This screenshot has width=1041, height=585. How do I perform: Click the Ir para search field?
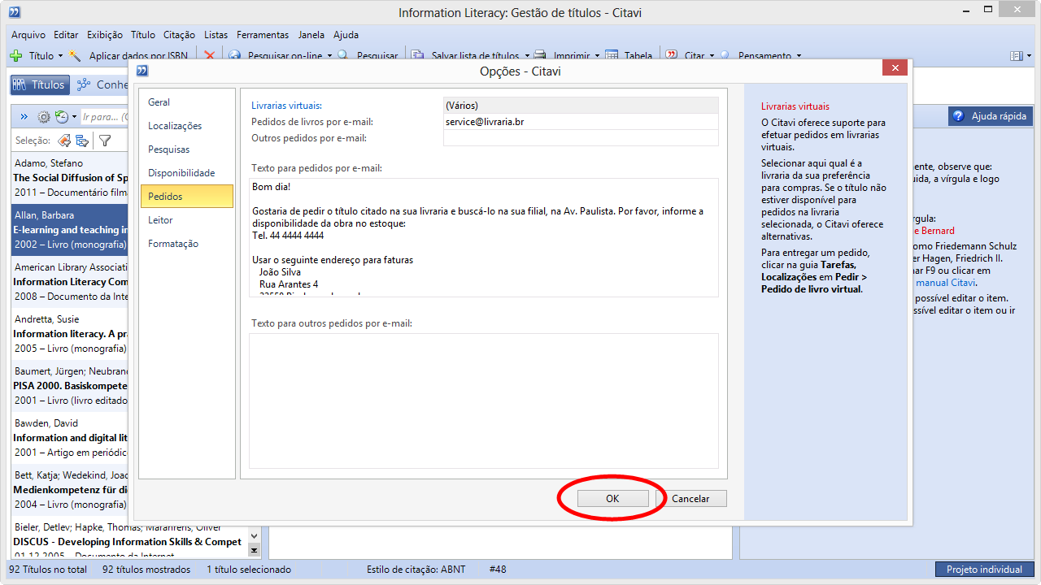tap(105, 117)
